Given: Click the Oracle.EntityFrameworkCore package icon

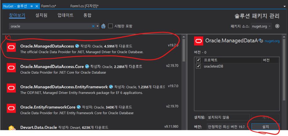Looking at the screenshot, I should pyautogui.click(x=11, y=108).
